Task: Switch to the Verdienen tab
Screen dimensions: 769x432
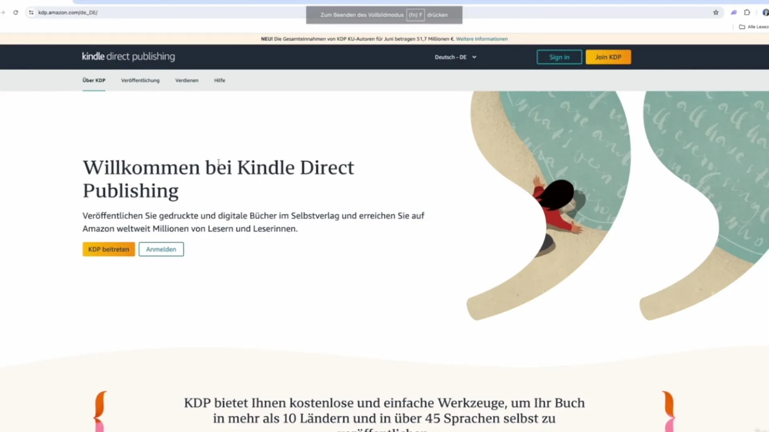Action: pyautogui.click(x=187, y=80)
